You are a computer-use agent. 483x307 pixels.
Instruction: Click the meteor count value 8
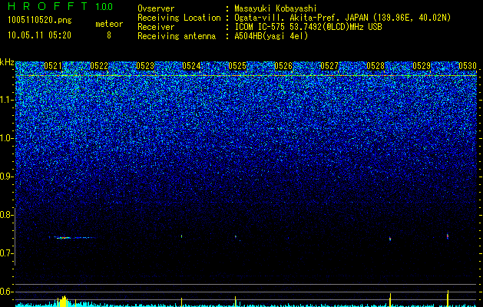click(x=109, y=35)
